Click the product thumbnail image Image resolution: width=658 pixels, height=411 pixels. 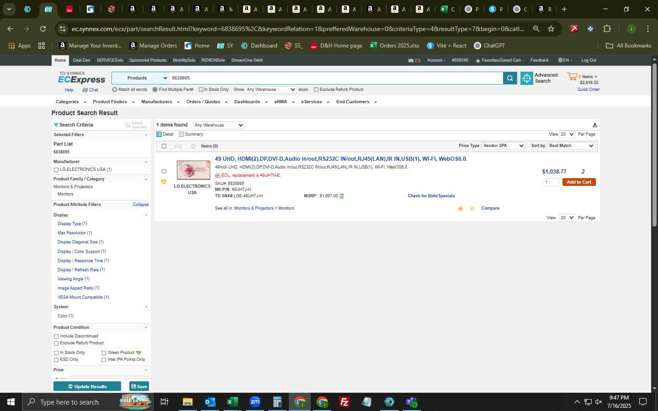click(x=193, y=170)
